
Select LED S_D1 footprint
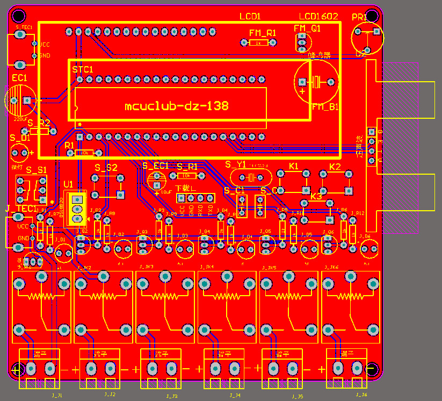pyautogui.click(x=20, y=153)
